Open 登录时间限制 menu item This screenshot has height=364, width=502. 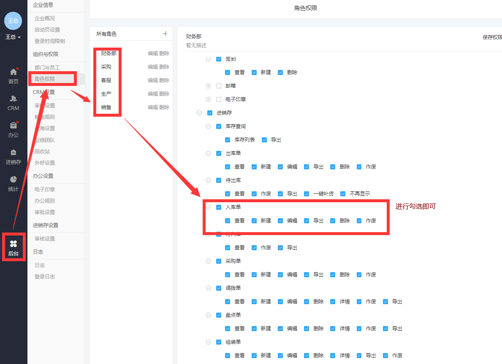pos(50,41)
